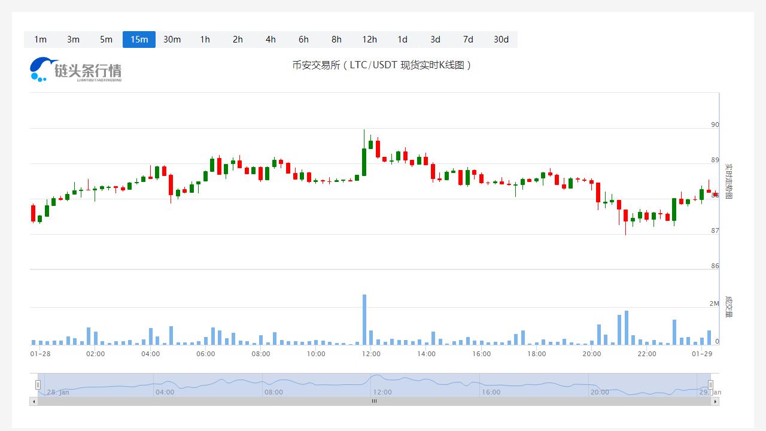This screenshot has width=766, height=431.
Task: Click the tallest volume bar near 12:00
Action: pos(364,320)
